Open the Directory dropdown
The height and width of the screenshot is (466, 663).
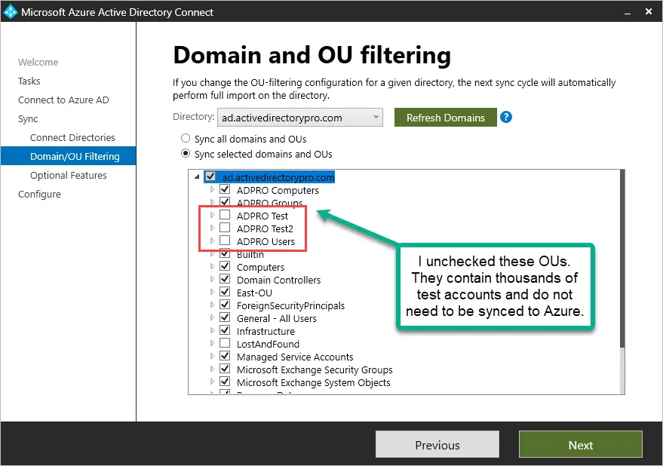(299, 118)
